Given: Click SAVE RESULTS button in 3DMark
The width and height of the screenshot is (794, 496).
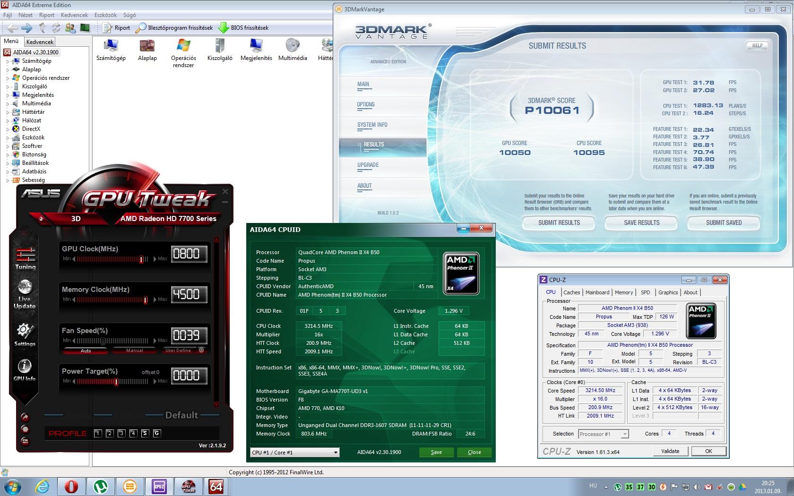Looking at the screenshot, I should coord(641,222).
